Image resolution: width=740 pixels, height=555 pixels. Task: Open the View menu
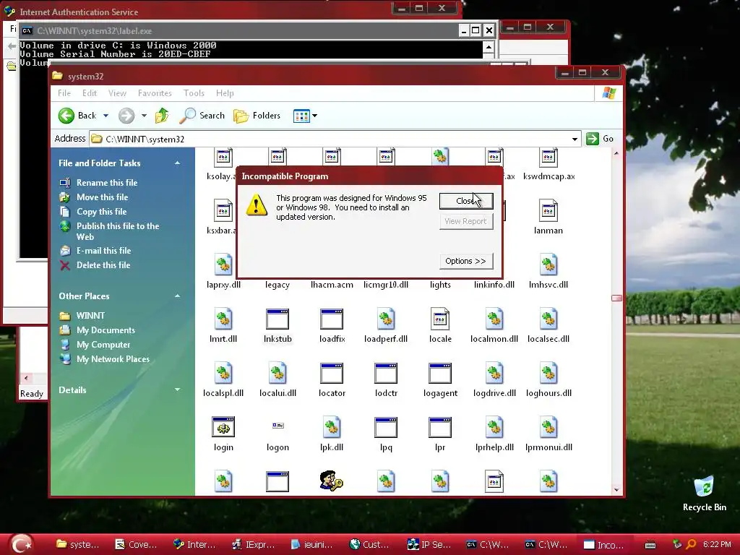pos(117,93)
